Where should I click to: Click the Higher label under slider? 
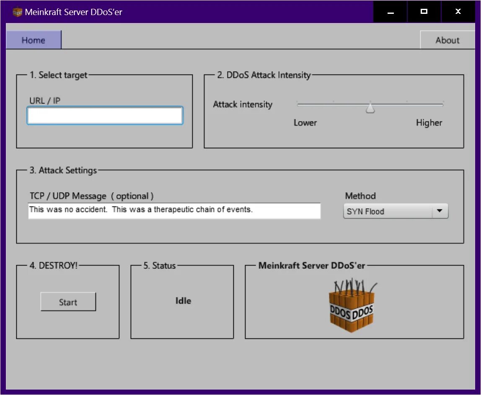pos(429,123)
